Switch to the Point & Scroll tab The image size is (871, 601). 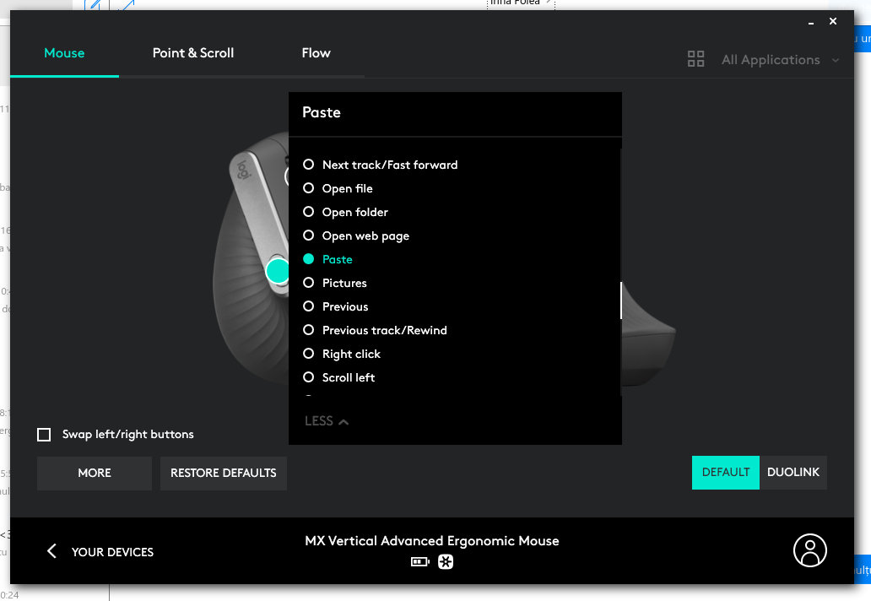(x=192, y=53)
